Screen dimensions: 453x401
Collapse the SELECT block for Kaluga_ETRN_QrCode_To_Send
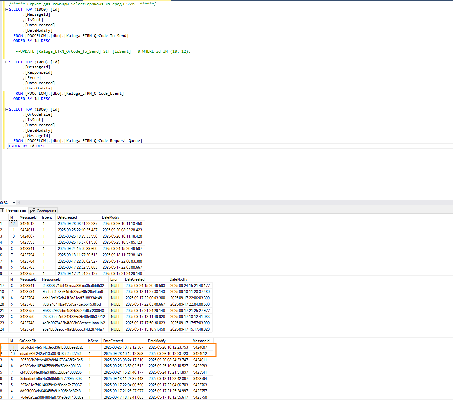[x=7, y=10]
